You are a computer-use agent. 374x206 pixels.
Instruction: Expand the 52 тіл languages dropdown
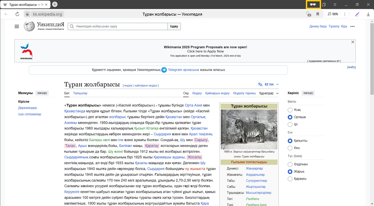[268, 84]
